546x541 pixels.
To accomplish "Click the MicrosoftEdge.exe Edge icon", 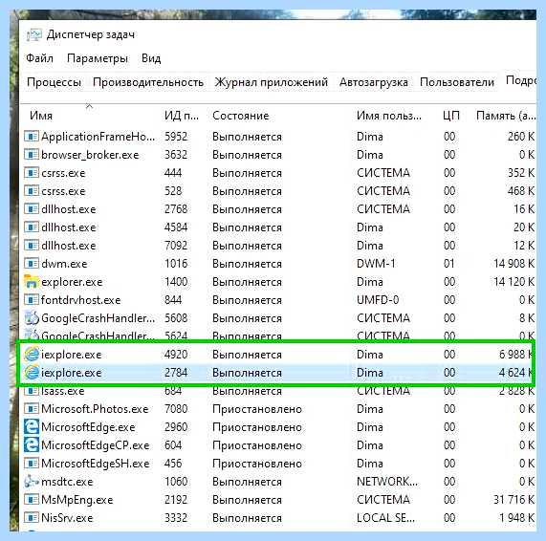I will pyautogui.click(x=32, y=427).
